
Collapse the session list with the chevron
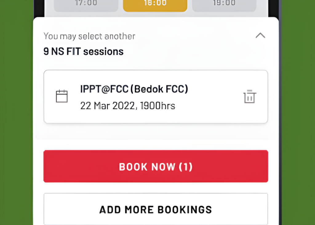[261, 35]
